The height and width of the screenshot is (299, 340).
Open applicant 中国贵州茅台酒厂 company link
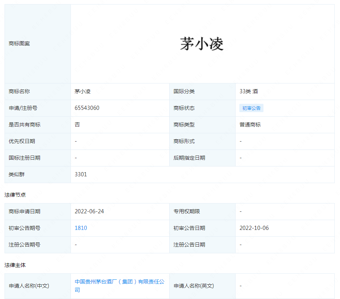[x=119, y=286]
